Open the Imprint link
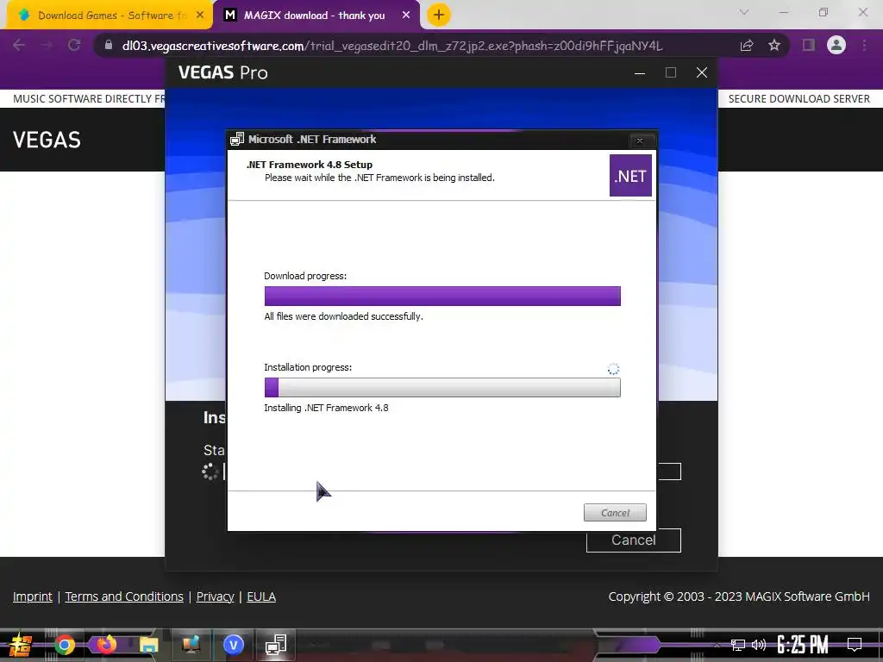 coord(33,596)
